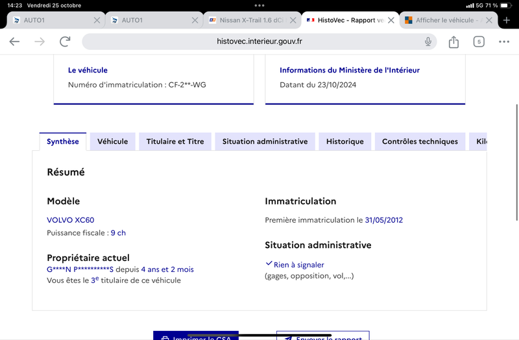Click the page vertical scrollbar
Image resolution: width=519 pixels, height=340 pixels.
pos(516,163)
